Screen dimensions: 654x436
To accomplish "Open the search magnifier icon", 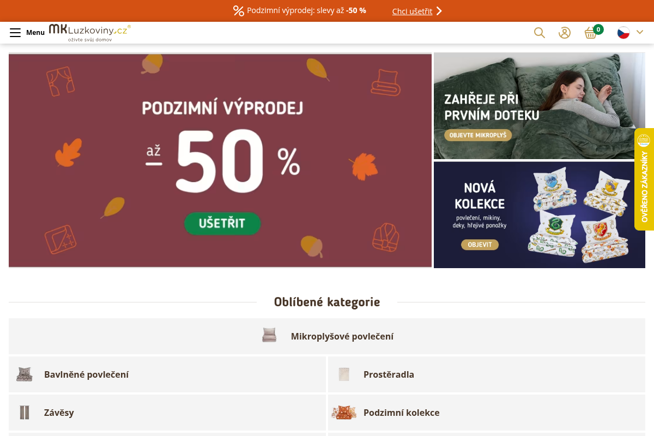I will coord(540,33).
